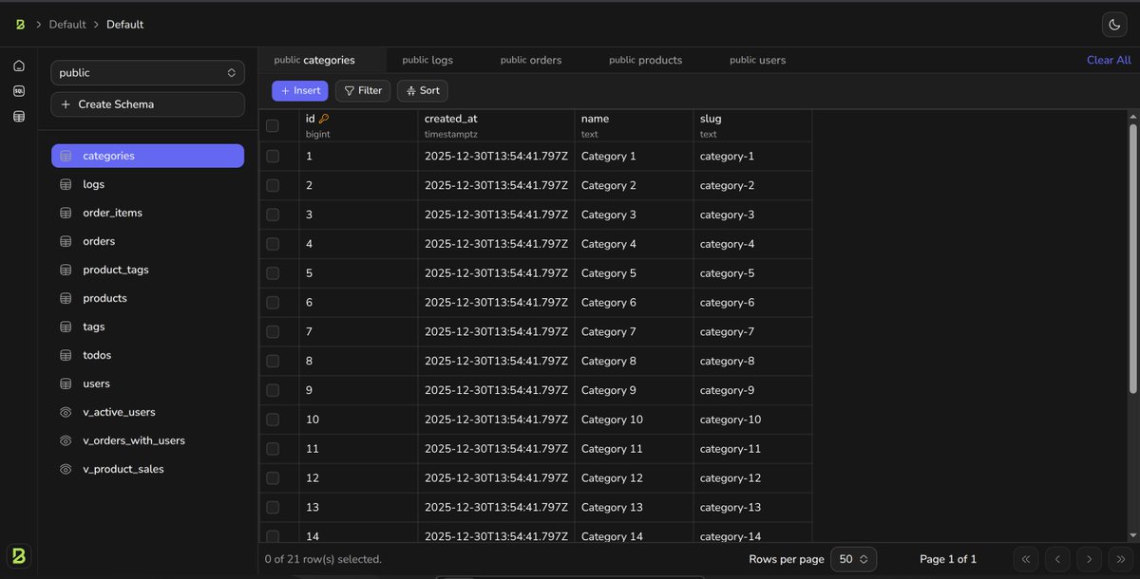Click the Clear All link
1140x579 pixels.
point(1109,60)
